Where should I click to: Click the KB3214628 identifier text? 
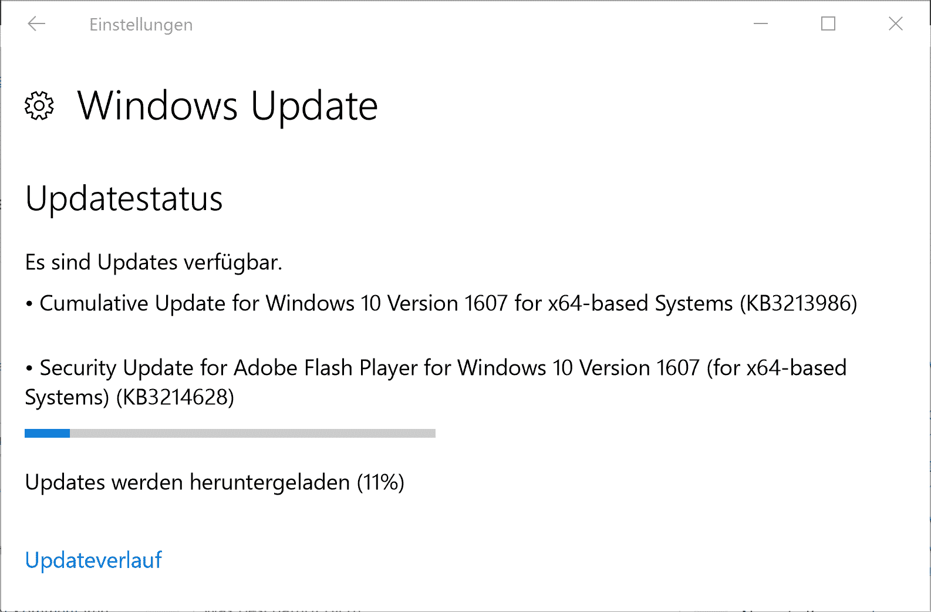point(175,397)
